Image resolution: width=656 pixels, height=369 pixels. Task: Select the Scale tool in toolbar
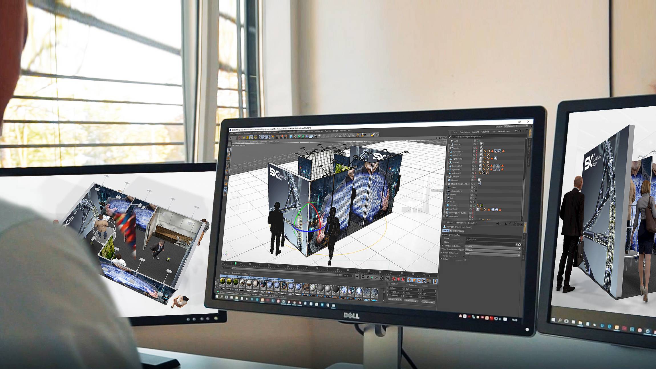(x=248, y=138)
